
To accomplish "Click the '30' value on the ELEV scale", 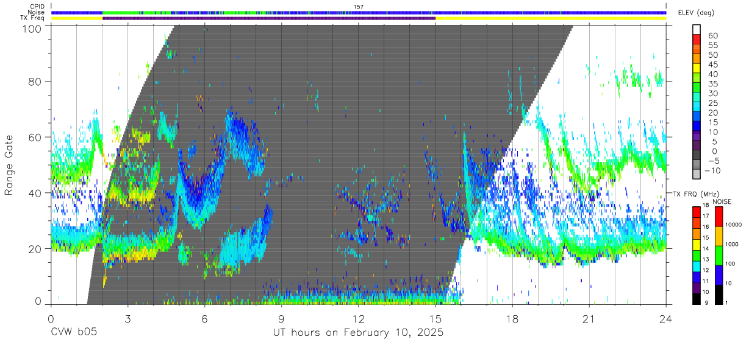I will coord(712,93).
